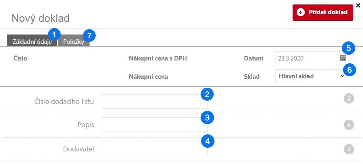Image resolution: width=363 pixels, height=164 pixels.
Task: Switch to the Položky tab
Action: (73, 42)
